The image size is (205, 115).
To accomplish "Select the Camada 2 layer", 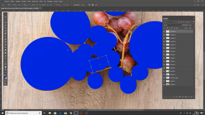I will click(178, 74).
